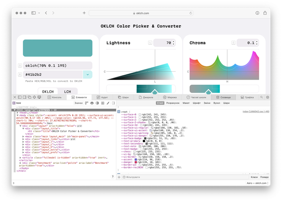This screenshot has width=282, height=201.
Task: Focus the Фільтрувати filter field
Action: coord(185,177)
